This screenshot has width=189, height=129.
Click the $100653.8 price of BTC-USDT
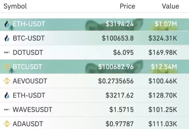pyautogui.click(x=118, y=38)
